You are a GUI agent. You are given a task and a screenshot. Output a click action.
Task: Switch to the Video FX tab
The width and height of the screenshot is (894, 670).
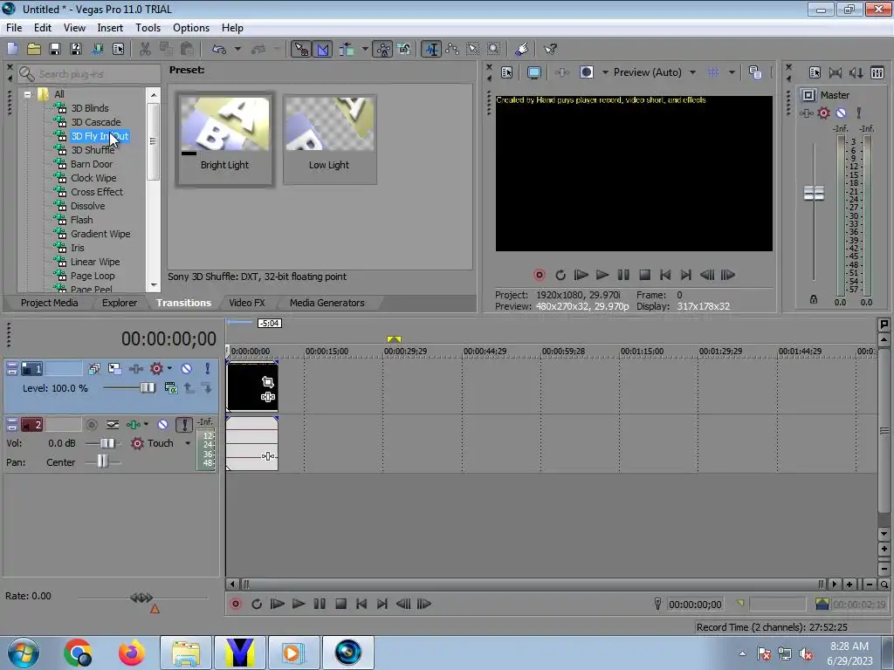pos(247,303)
